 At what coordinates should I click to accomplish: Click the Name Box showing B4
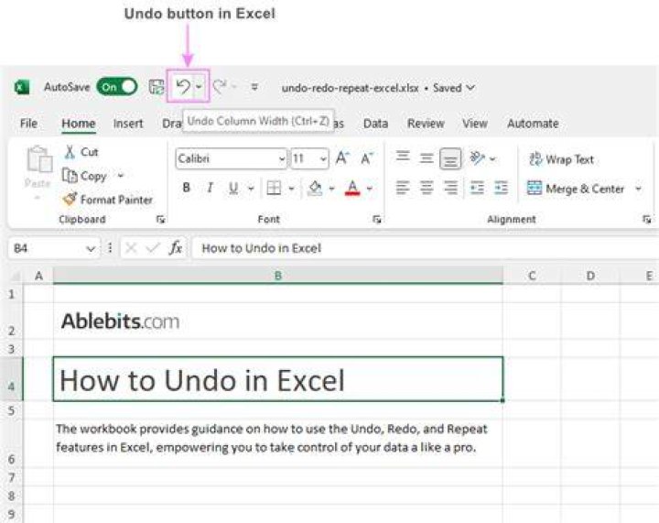coord(47,248)
